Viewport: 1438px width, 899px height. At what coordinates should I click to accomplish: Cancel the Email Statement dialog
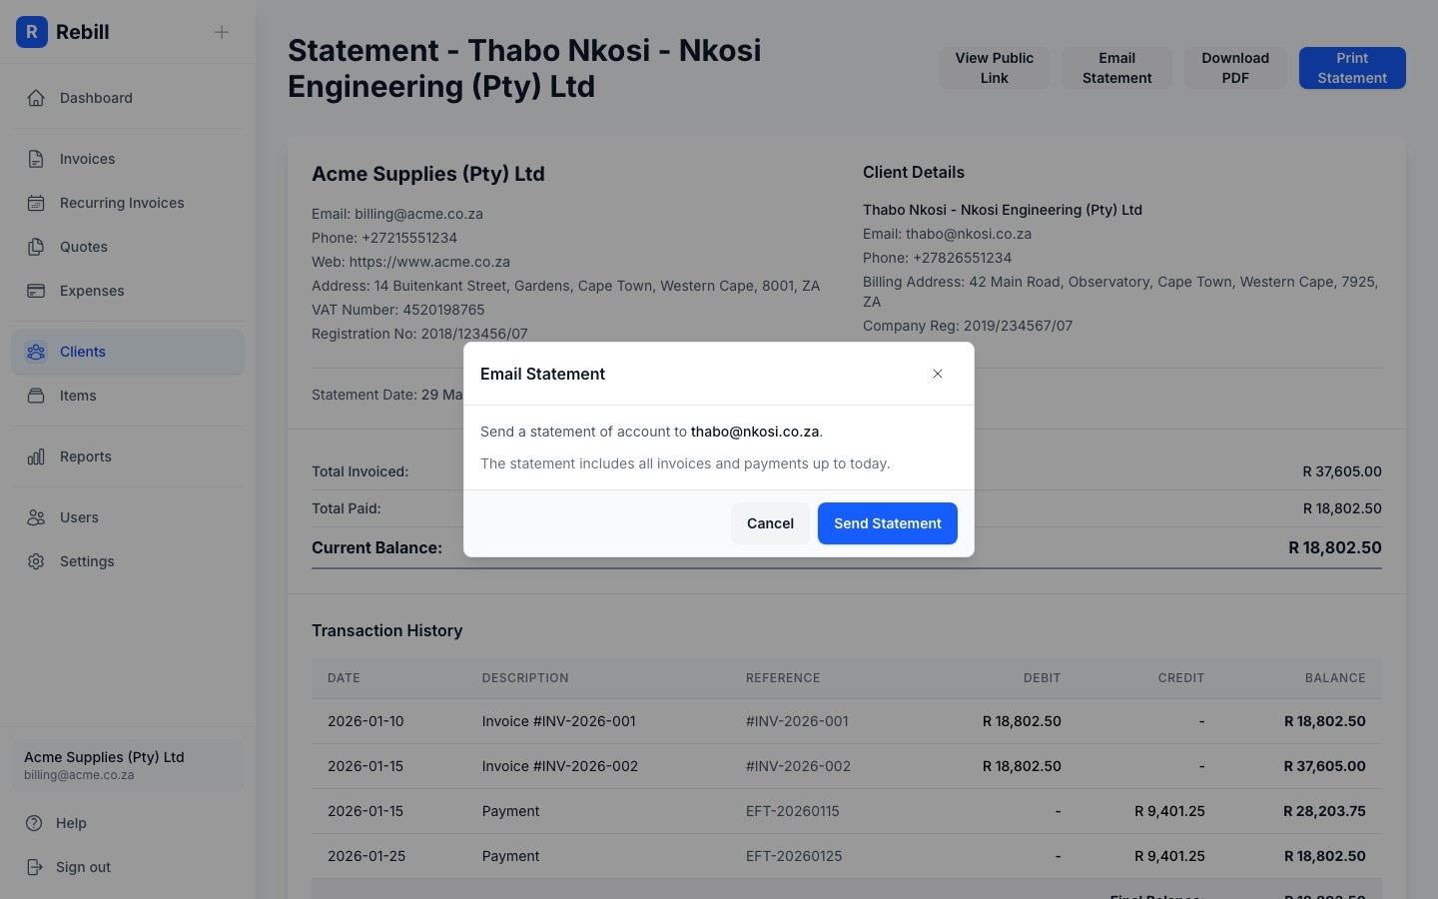click(x=770, y=523)
